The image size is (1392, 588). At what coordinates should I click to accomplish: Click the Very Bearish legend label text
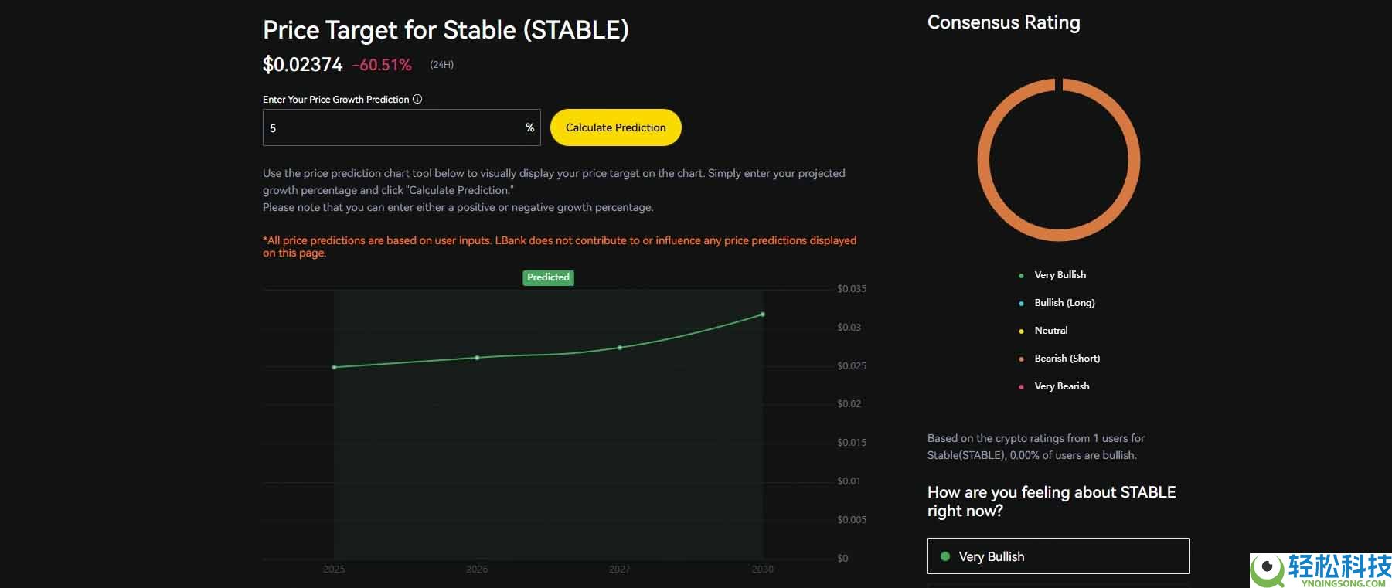click(x=1061, y=386)
